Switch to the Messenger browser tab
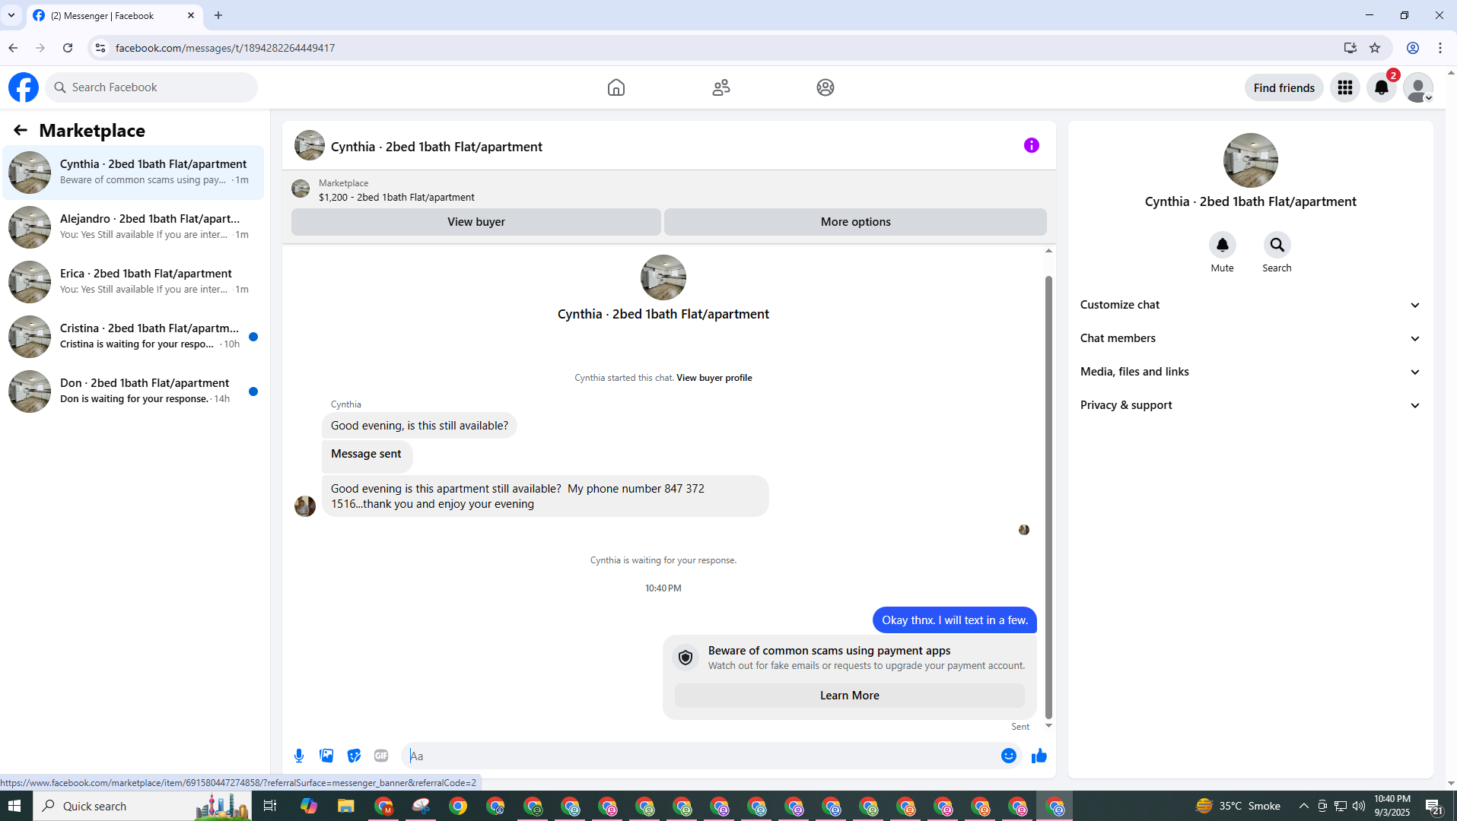The width and height of the screenshot is (1457, 821). [x=114, y=15]
